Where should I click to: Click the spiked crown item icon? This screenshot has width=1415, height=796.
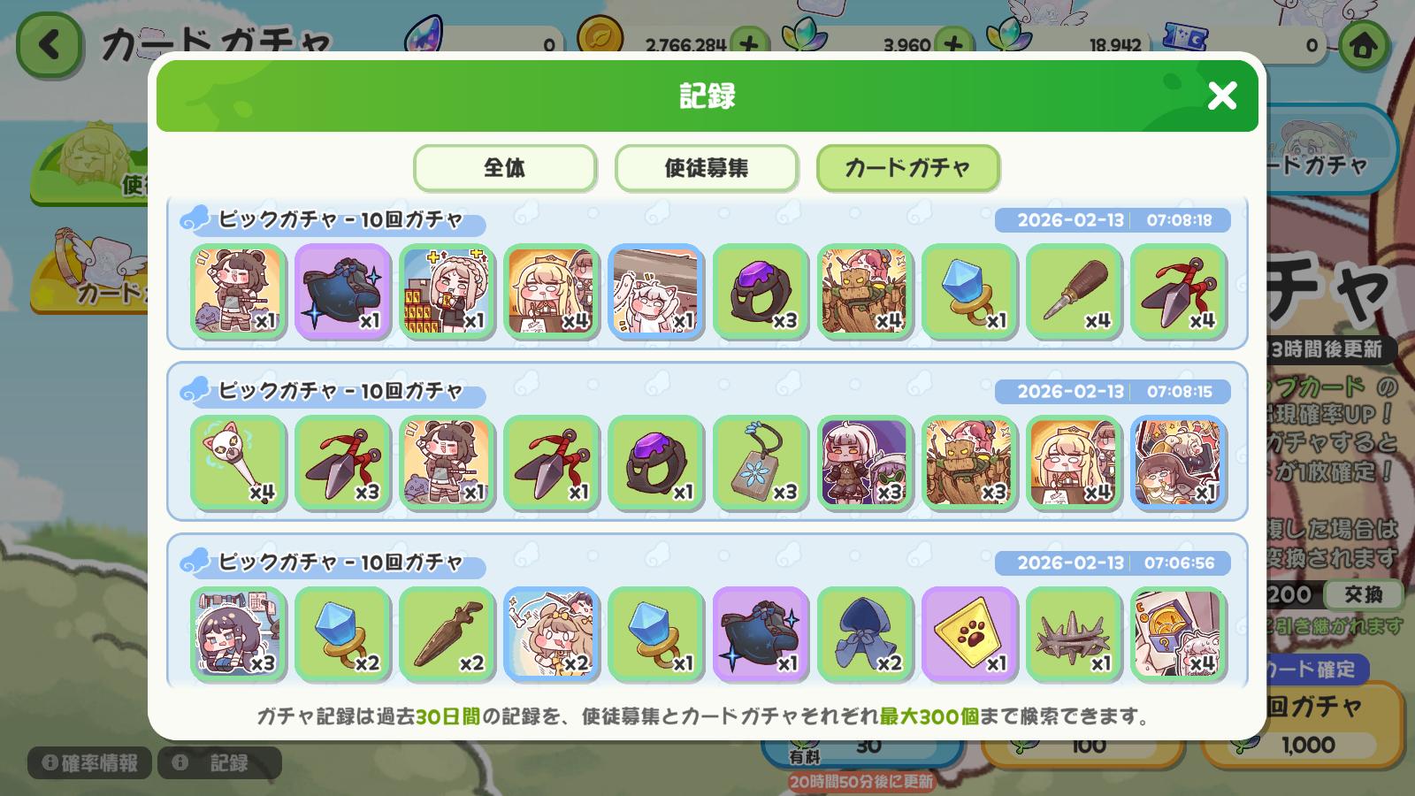[x=1074, y=634]
